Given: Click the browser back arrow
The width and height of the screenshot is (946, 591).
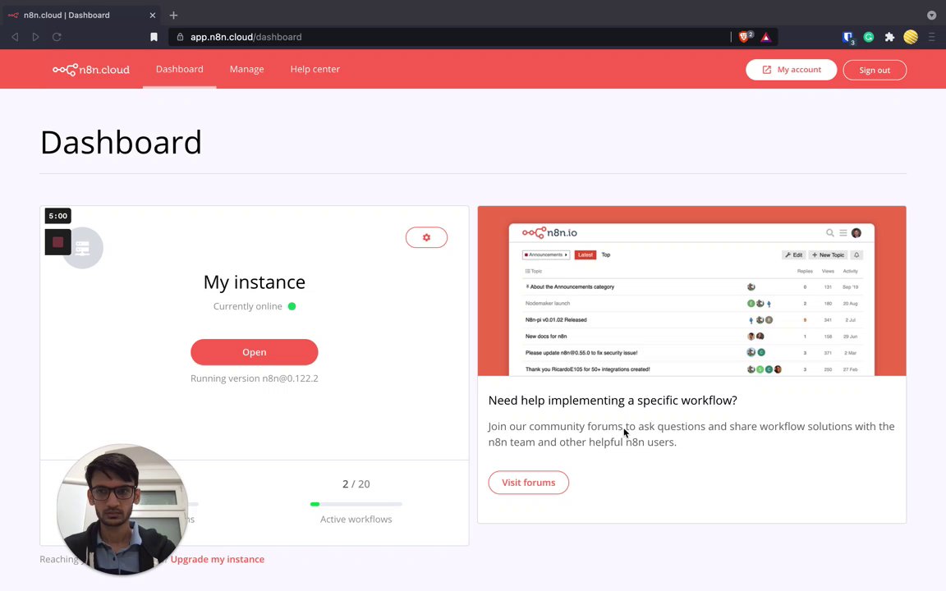Looking at the screenshot, I should click(x=15, y=37).
